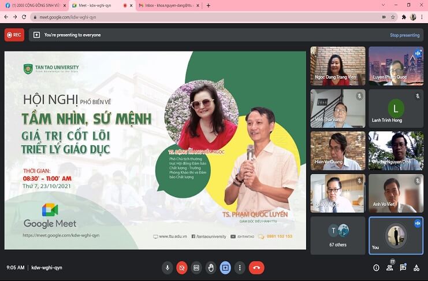Viewport: 428px width, 281px height.
Task: Go forward with browser forward arrow
Action: [15, 17]
